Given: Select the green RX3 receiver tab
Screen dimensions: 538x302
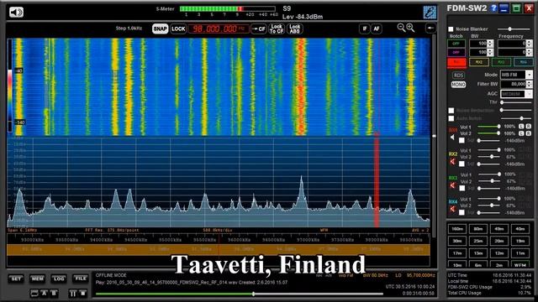Looking at the screenshot, I should coord(501,62).
